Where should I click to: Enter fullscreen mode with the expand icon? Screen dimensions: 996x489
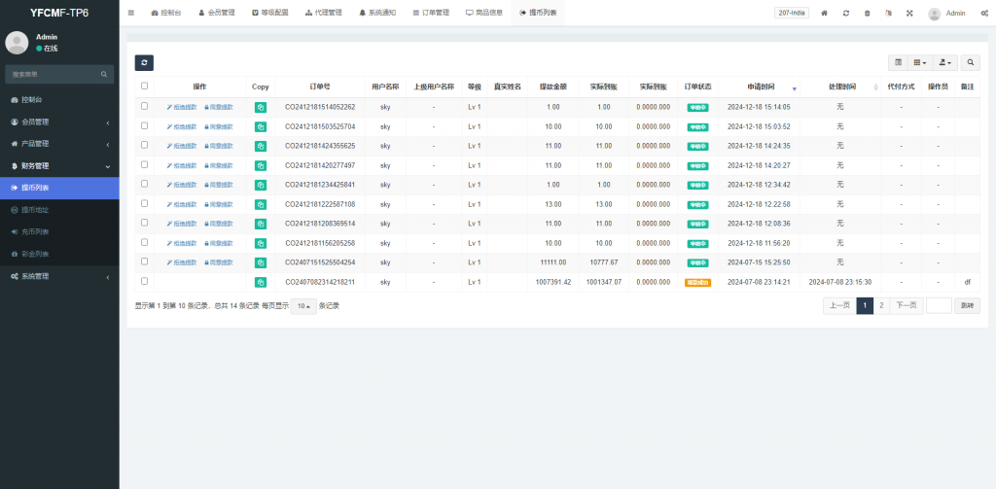pos(909,14)
